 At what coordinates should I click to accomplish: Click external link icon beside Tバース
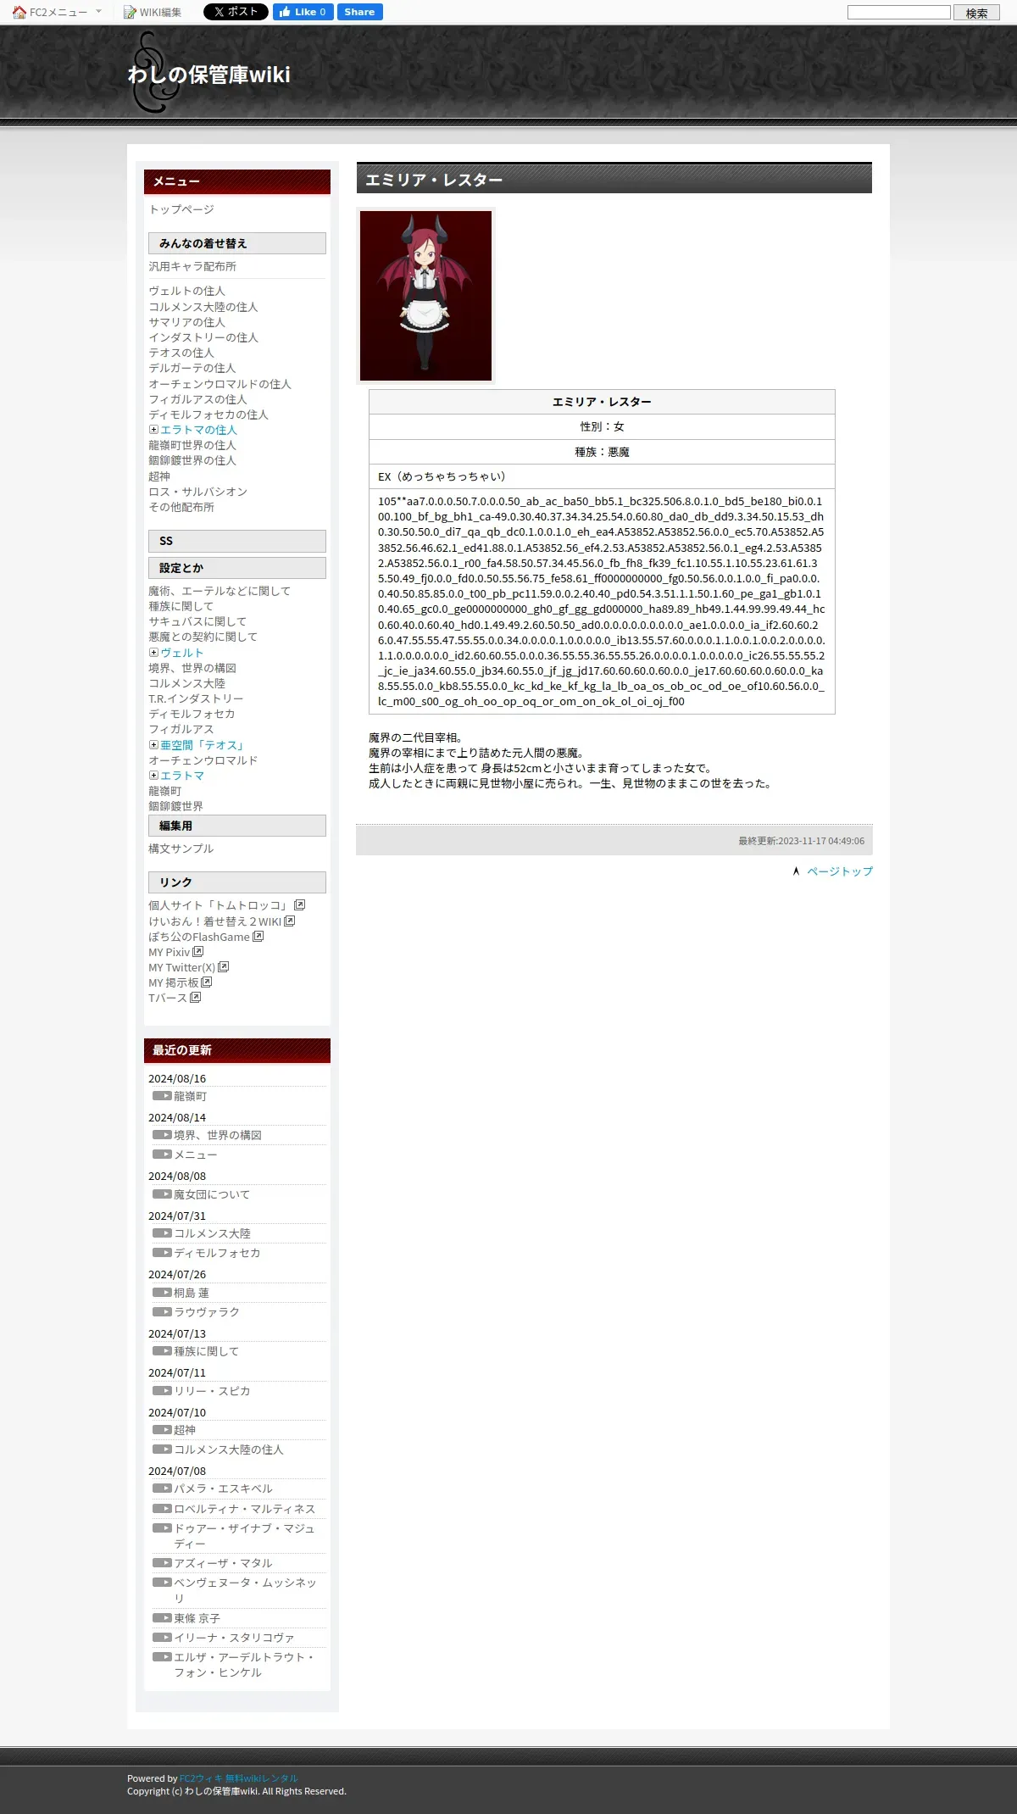click(195, 997)
